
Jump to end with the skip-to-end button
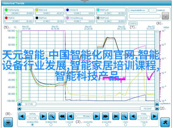[116, 116]
